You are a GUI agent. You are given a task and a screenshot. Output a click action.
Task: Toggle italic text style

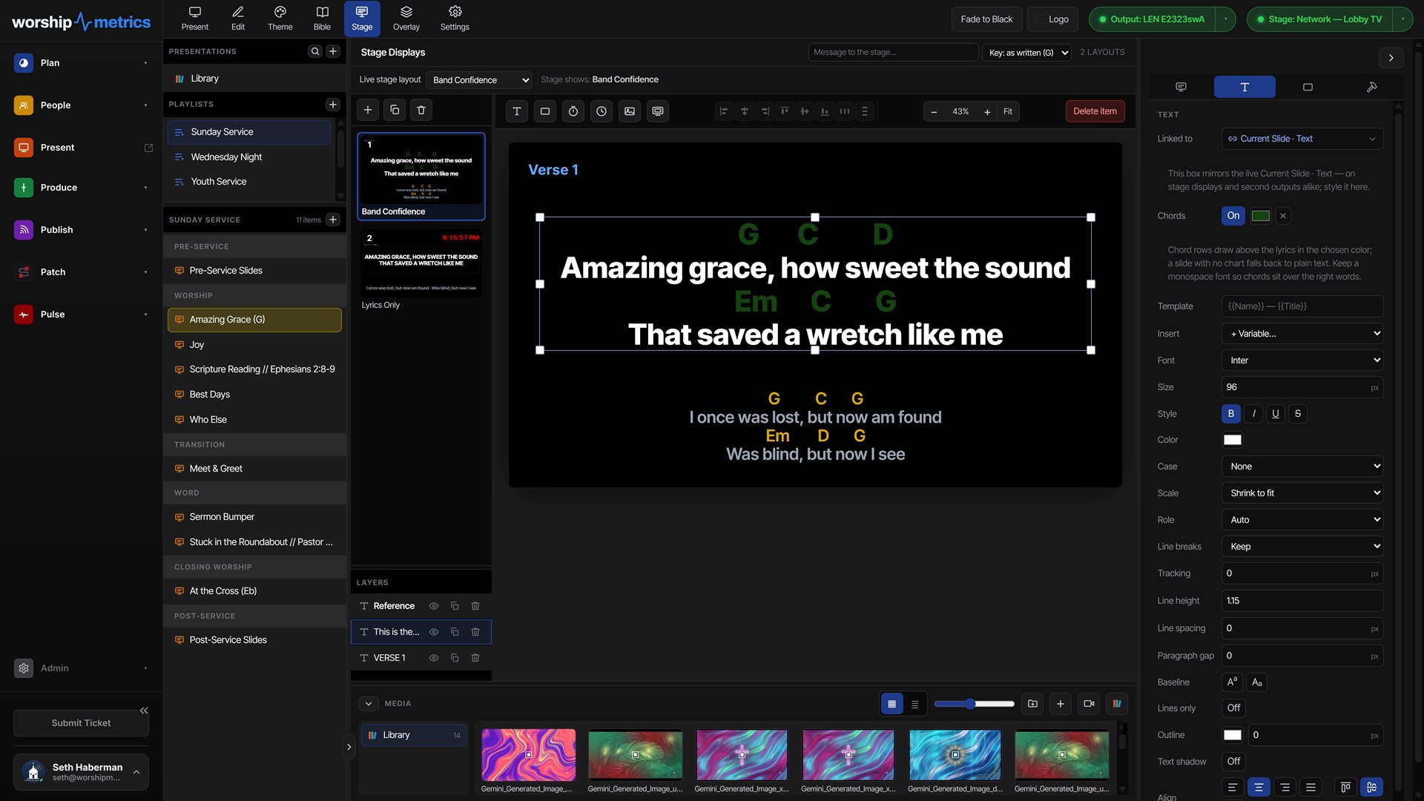coord(1253,414)
